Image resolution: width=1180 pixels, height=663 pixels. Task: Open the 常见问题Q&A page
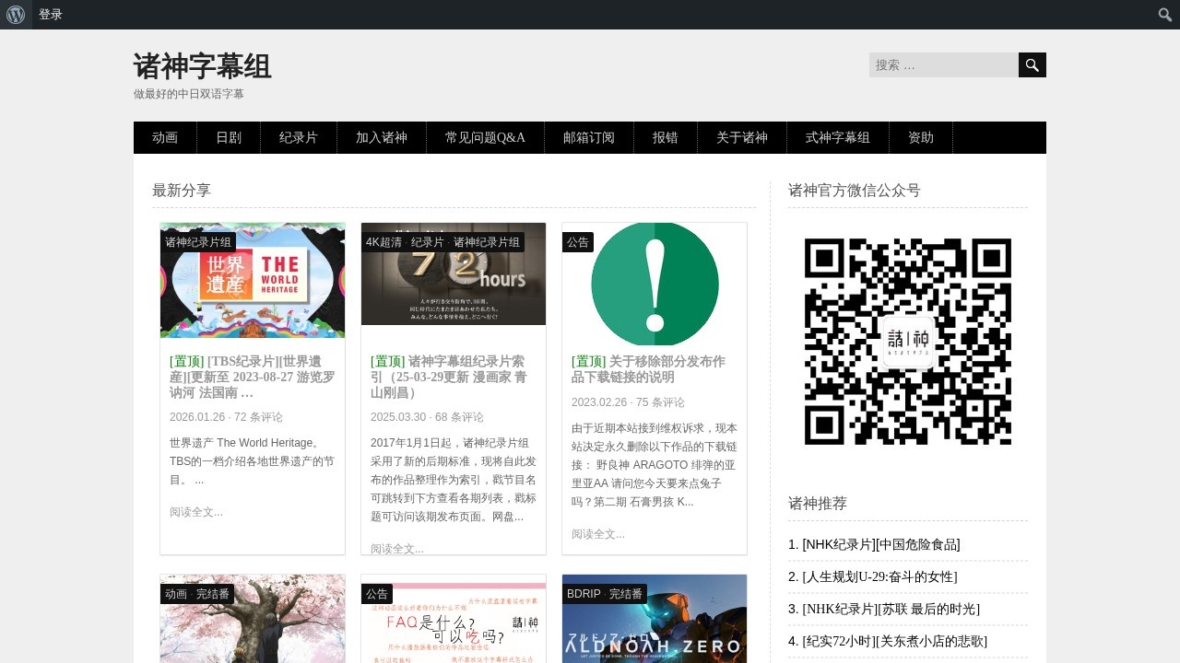tap(485, 138)
